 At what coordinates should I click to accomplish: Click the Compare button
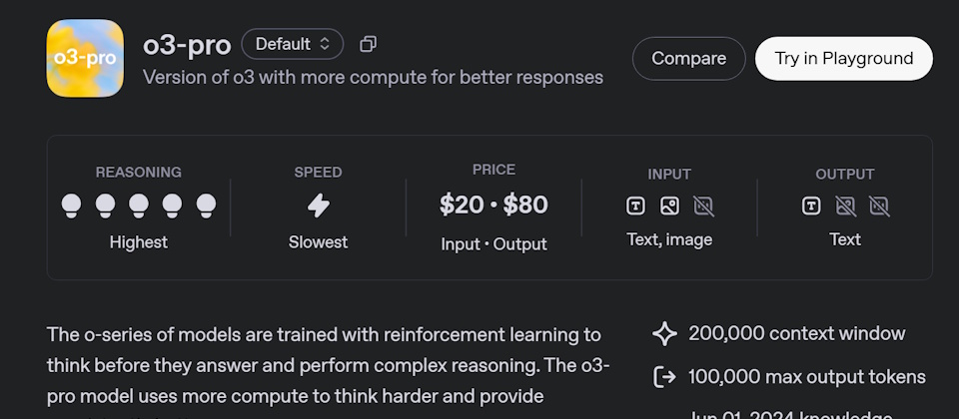(x=688, y=59)
